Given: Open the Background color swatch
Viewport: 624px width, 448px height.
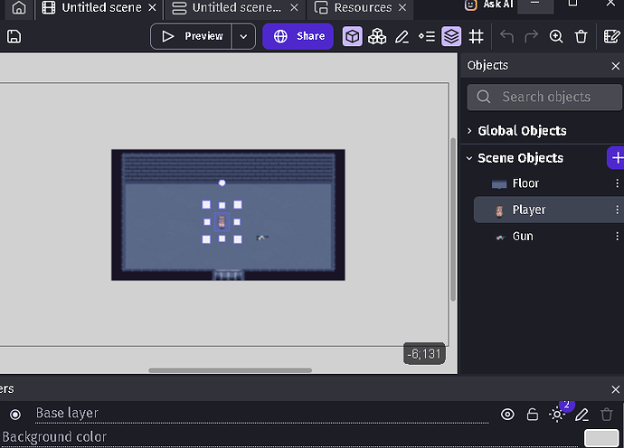Looking at the screenshot, I should coord(600,438).
